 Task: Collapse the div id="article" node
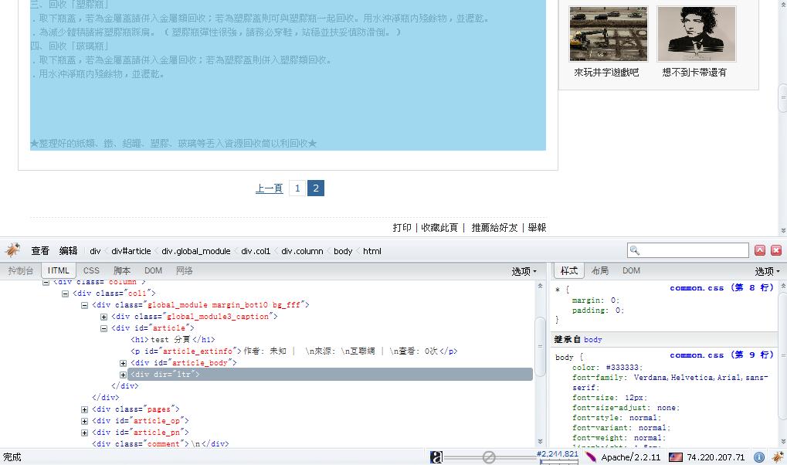point(103,328)
